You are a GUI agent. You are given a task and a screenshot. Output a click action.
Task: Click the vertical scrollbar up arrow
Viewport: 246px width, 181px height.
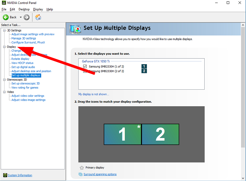tap(243, 25)
